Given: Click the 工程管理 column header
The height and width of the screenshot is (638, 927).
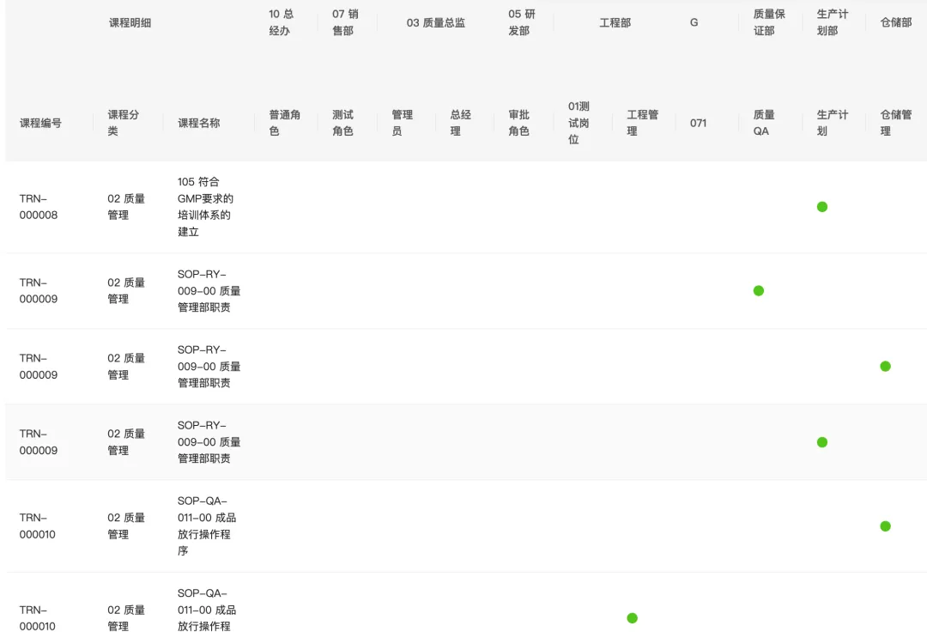Looking at the screenshot, I should point(643,123).
